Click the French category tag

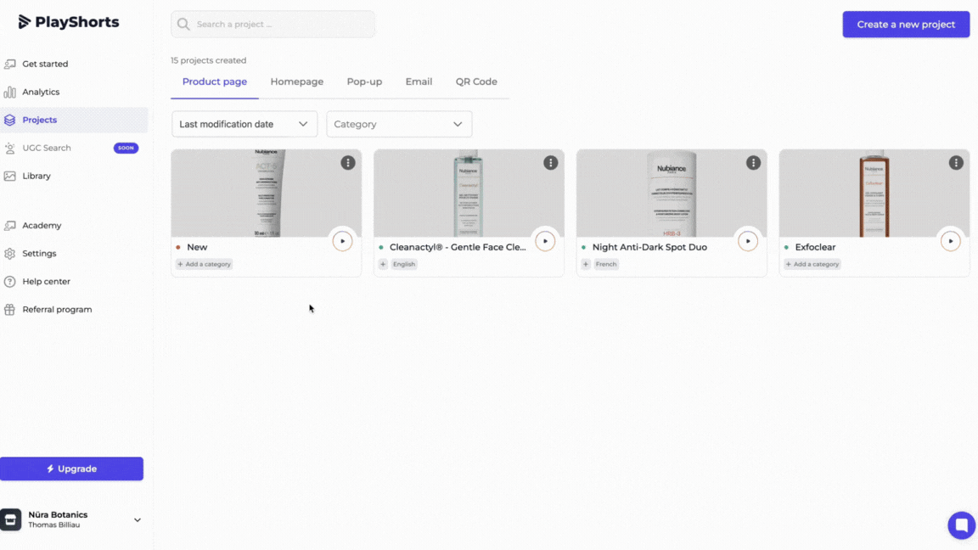coord(606,265)
